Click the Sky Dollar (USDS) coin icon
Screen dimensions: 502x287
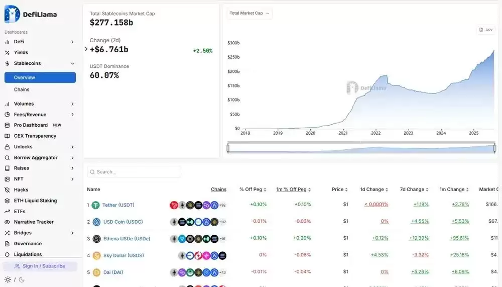click(96, 255)
